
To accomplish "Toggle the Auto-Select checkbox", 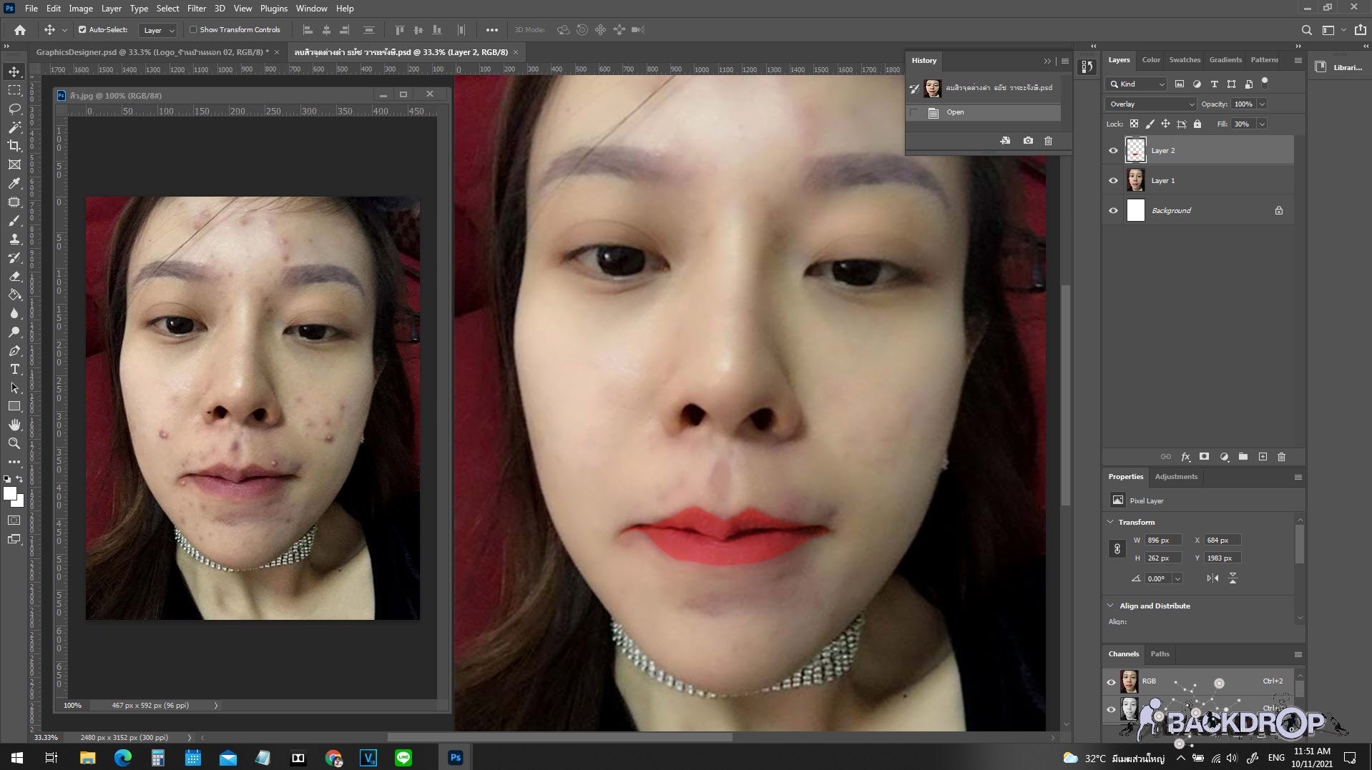I will 82,30.
